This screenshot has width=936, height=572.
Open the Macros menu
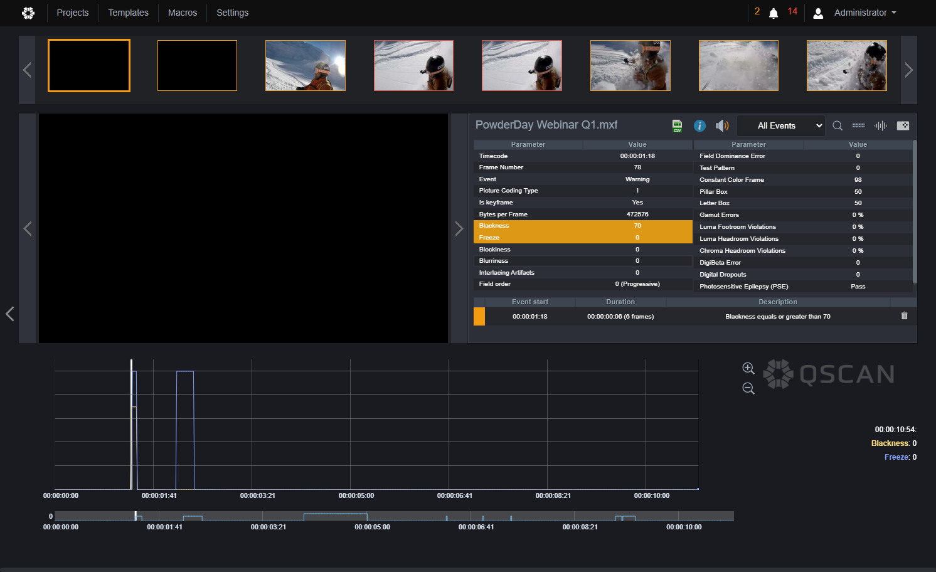(x=183, y=13)
